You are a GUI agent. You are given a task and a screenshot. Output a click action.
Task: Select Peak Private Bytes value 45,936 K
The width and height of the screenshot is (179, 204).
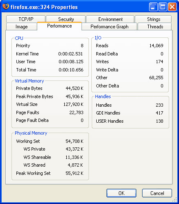[x=75, y=96]
